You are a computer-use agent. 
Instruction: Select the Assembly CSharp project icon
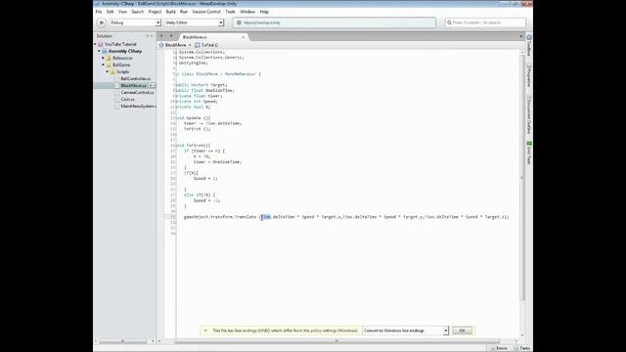pos(105,51)
